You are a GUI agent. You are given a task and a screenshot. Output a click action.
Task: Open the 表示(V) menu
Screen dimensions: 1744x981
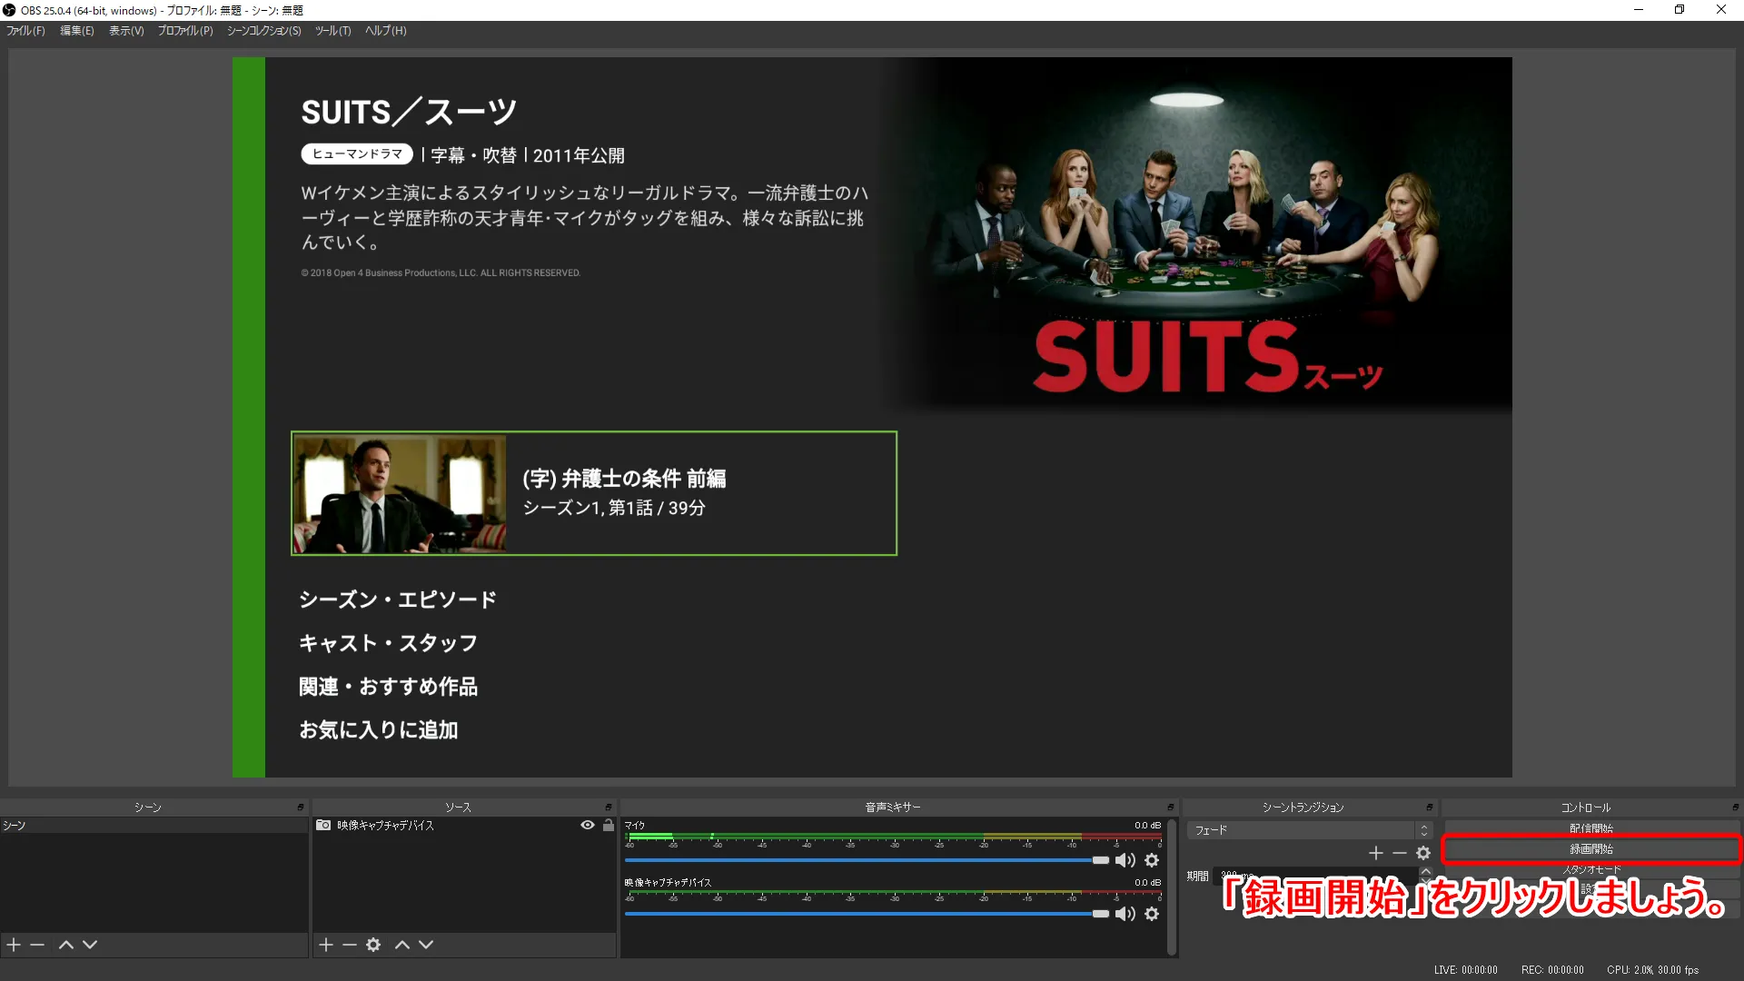pyautogui.click(x=126, y=31)
